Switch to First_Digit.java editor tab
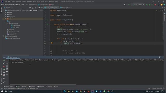166x93 pixels. [x=66, y=8]
